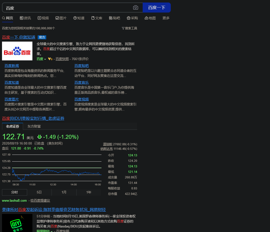Click the 今开 value 124.13
Image resolution: width=270 pixels, height=232 pixels.
click(x=133, y=155)
